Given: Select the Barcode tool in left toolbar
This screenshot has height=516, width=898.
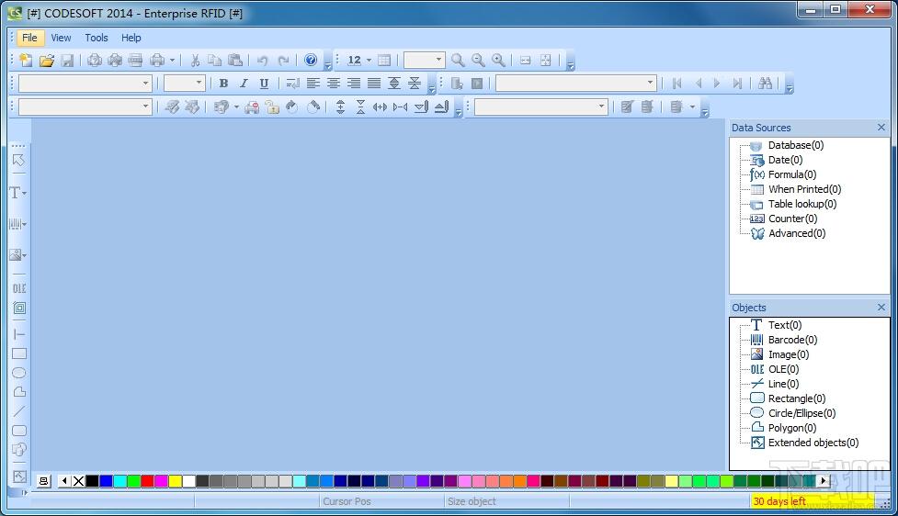Looking at the screenshot, I should (15, 224).
